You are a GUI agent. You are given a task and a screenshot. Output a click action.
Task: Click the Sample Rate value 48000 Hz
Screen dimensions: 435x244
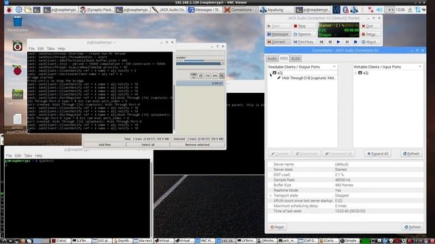tap(343, 180)
